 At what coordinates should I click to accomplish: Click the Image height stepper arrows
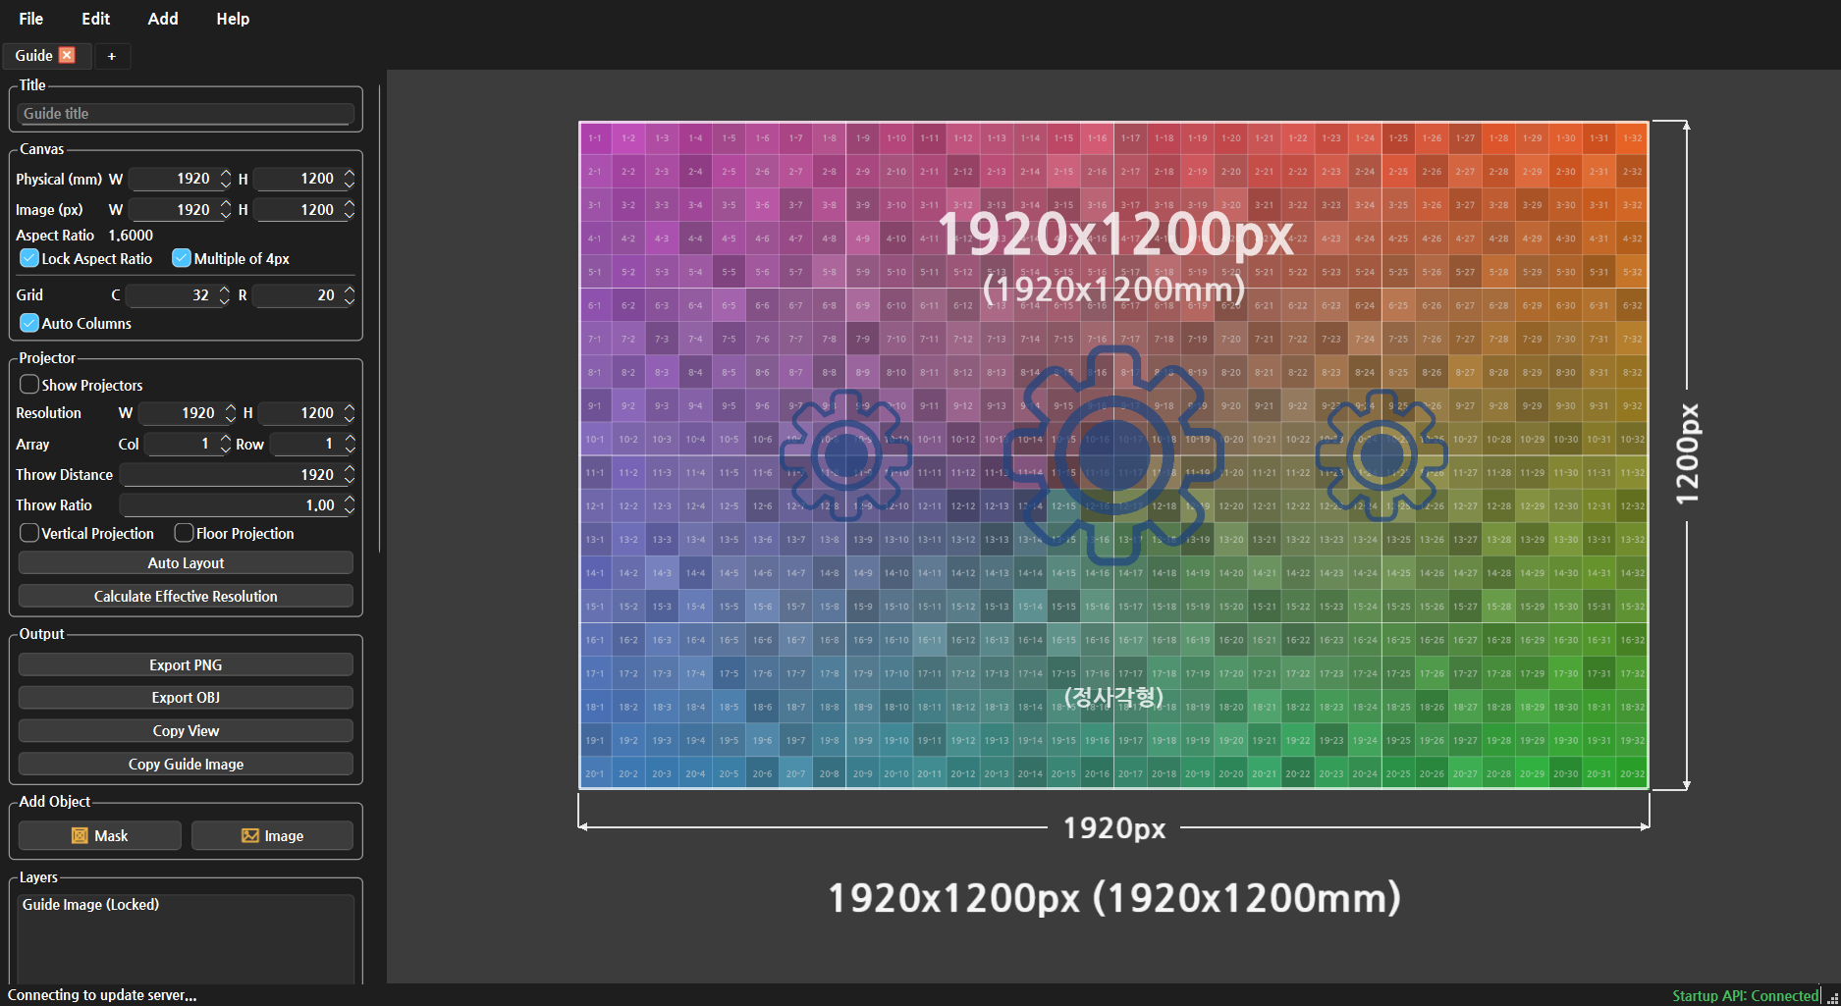pos(349,209)
